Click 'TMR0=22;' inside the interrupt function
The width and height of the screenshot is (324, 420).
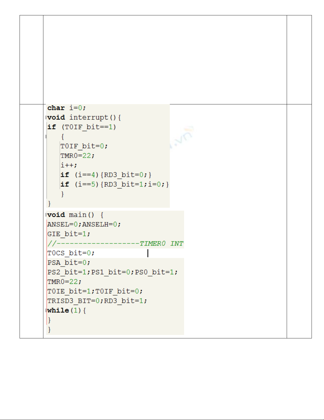[x=77, y=156]
